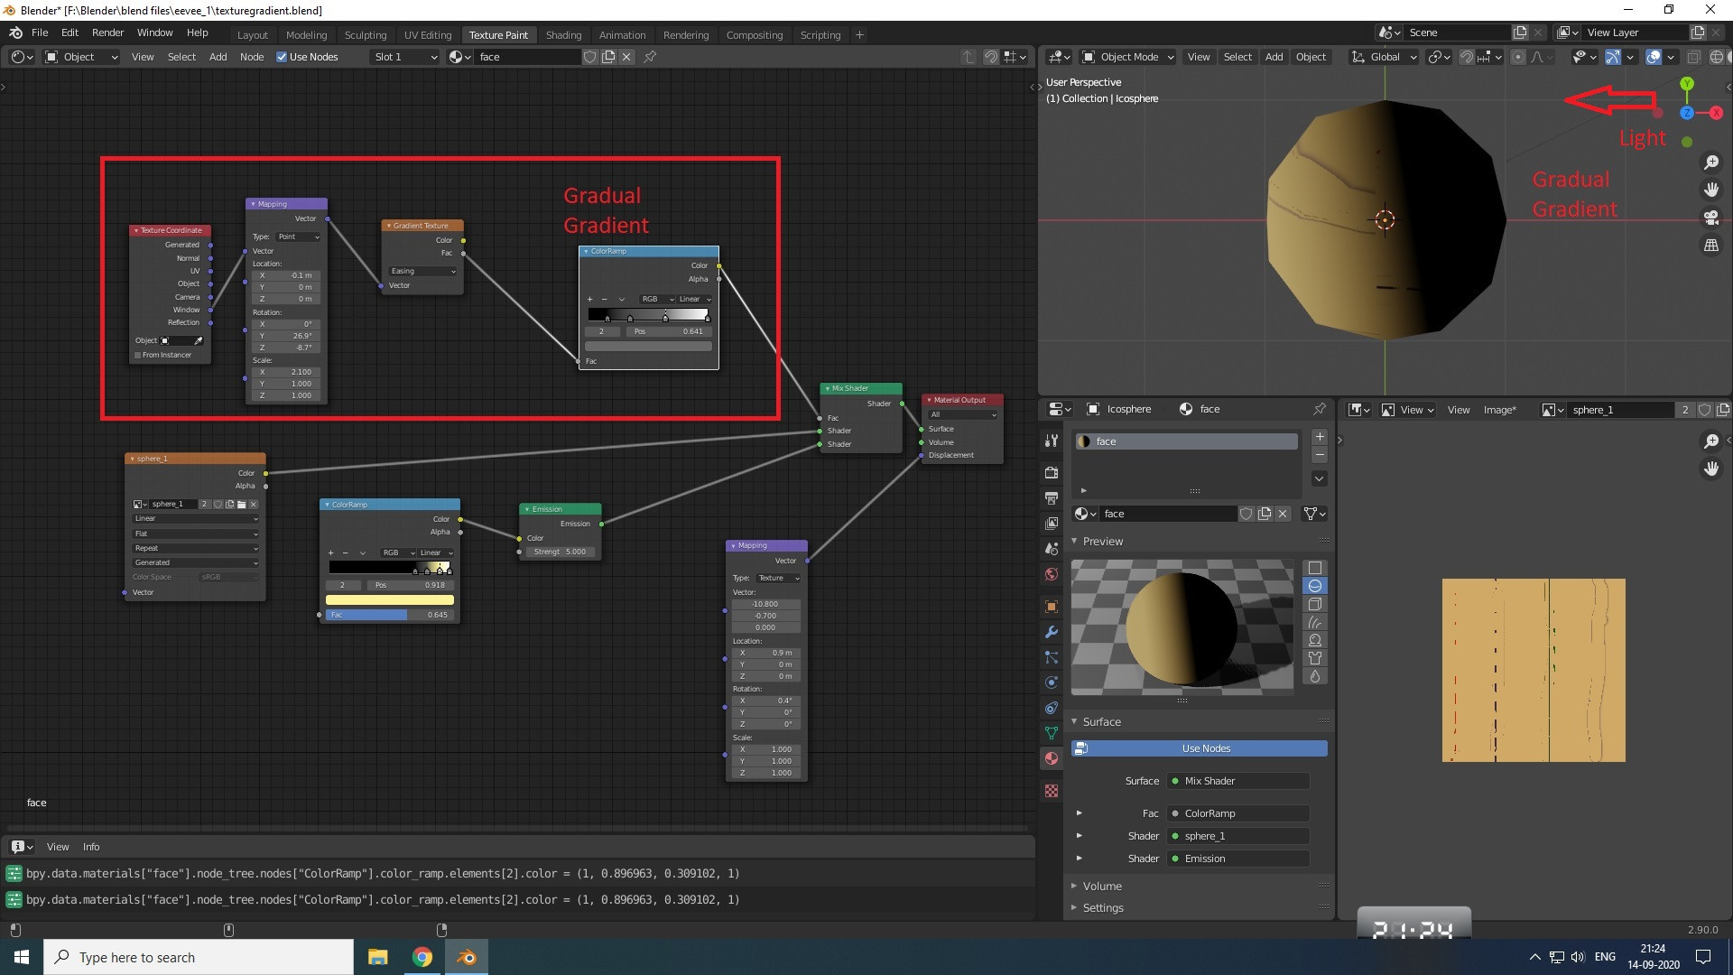The height and width of the screenshot is (975, 1733).
Task: Open the Gradient Texture Easing dropdown
Action: pyautogui.click(x=422, y=271)
